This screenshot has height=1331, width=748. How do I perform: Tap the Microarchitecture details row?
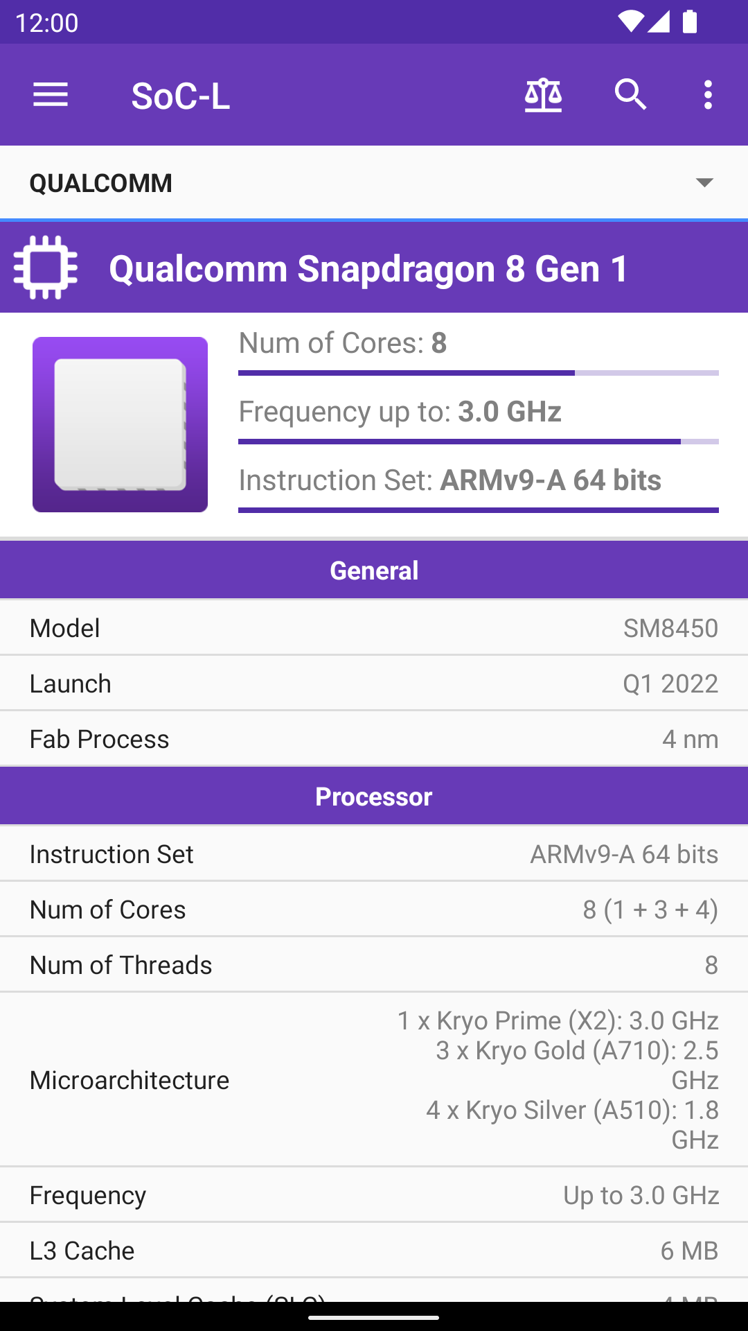[374, 1079]
